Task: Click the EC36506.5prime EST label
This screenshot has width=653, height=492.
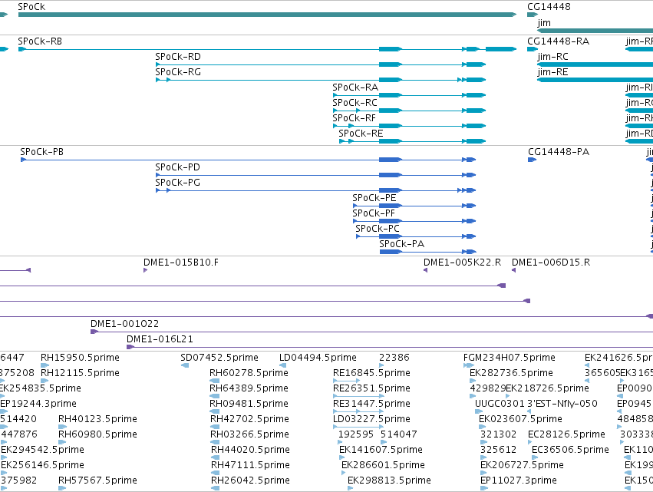Action: point(570,450)
